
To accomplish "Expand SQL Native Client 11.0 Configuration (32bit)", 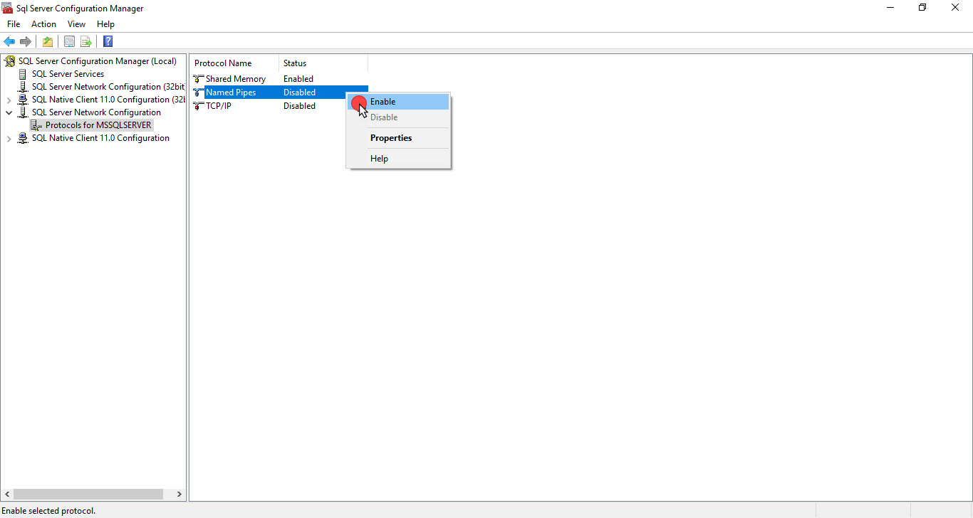I will [9, 99].
